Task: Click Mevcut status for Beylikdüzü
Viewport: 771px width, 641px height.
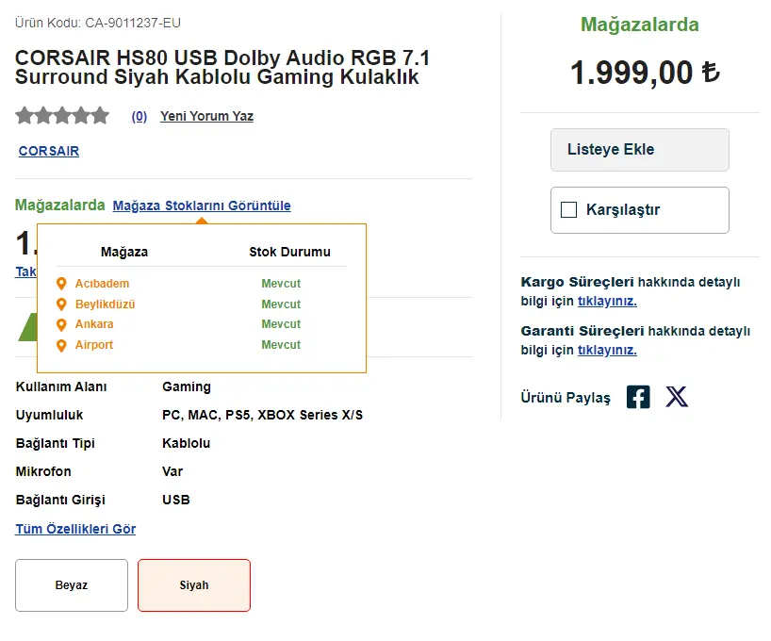Action: click(x=281, y=304)
